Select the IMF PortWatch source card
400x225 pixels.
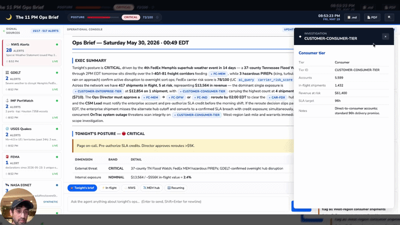pyautogui.click(x=31, y=108)
